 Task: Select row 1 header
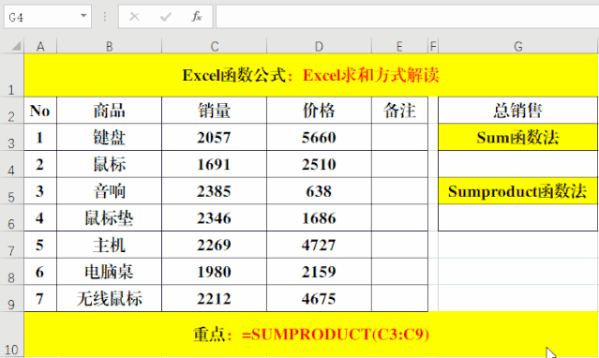click(x=11, y=75)
